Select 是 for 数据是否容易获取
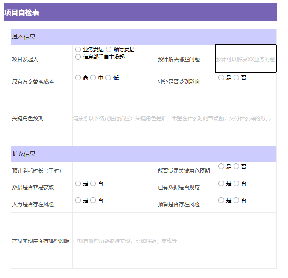 pyautogui.click(x=78, y=183)
